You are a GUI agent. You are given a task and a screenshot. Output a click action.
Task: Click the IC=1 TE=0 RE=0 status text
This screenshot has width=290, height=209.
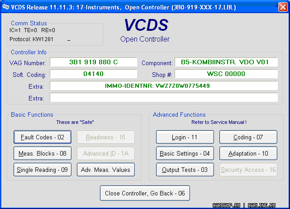[x=32, y=30]
